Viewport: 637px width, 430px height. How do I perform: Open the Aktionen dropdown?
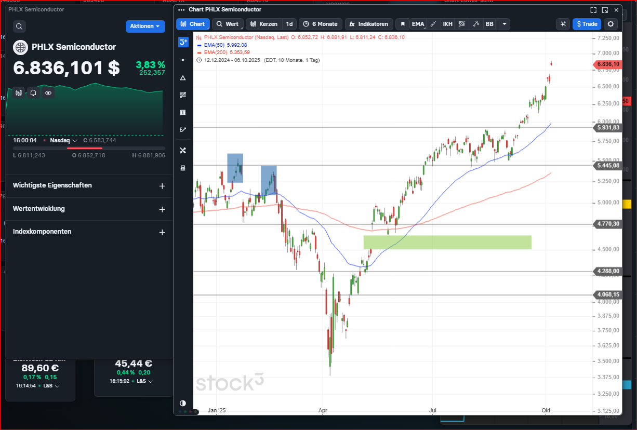click(145, 26)
